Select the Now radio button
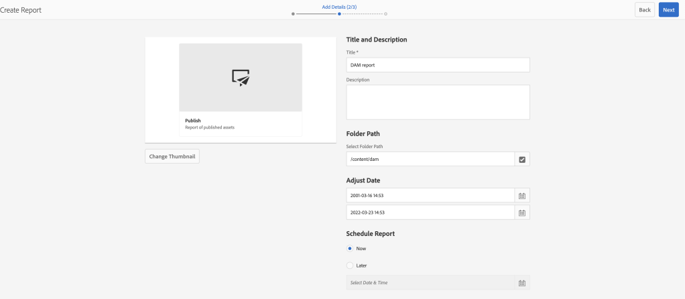 pos(350,249)
